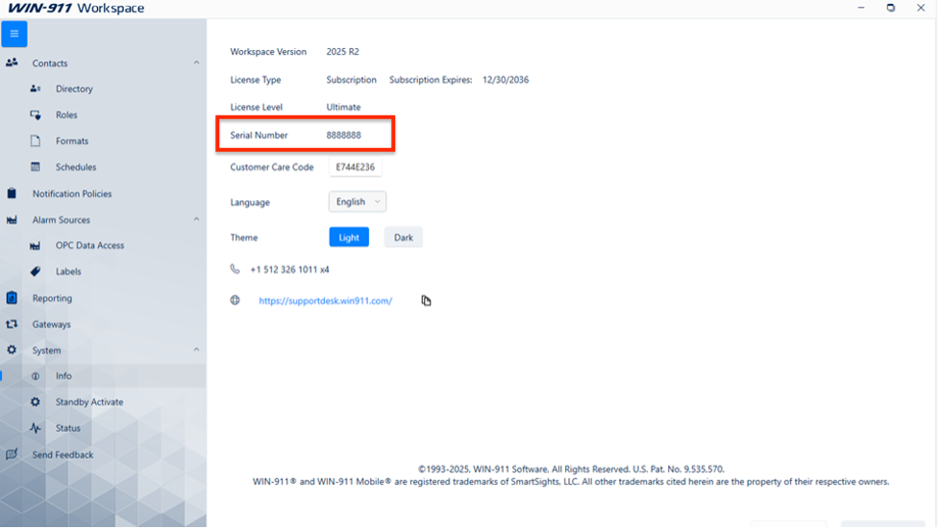This screenshot has width=941, height=529.
Task: Click the System gear icon
Action: click(12, 350)
